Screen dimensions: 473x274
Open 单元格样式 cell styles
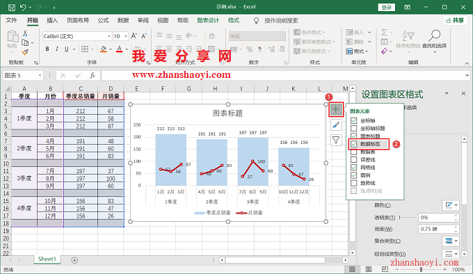click(x=312, y=51)
